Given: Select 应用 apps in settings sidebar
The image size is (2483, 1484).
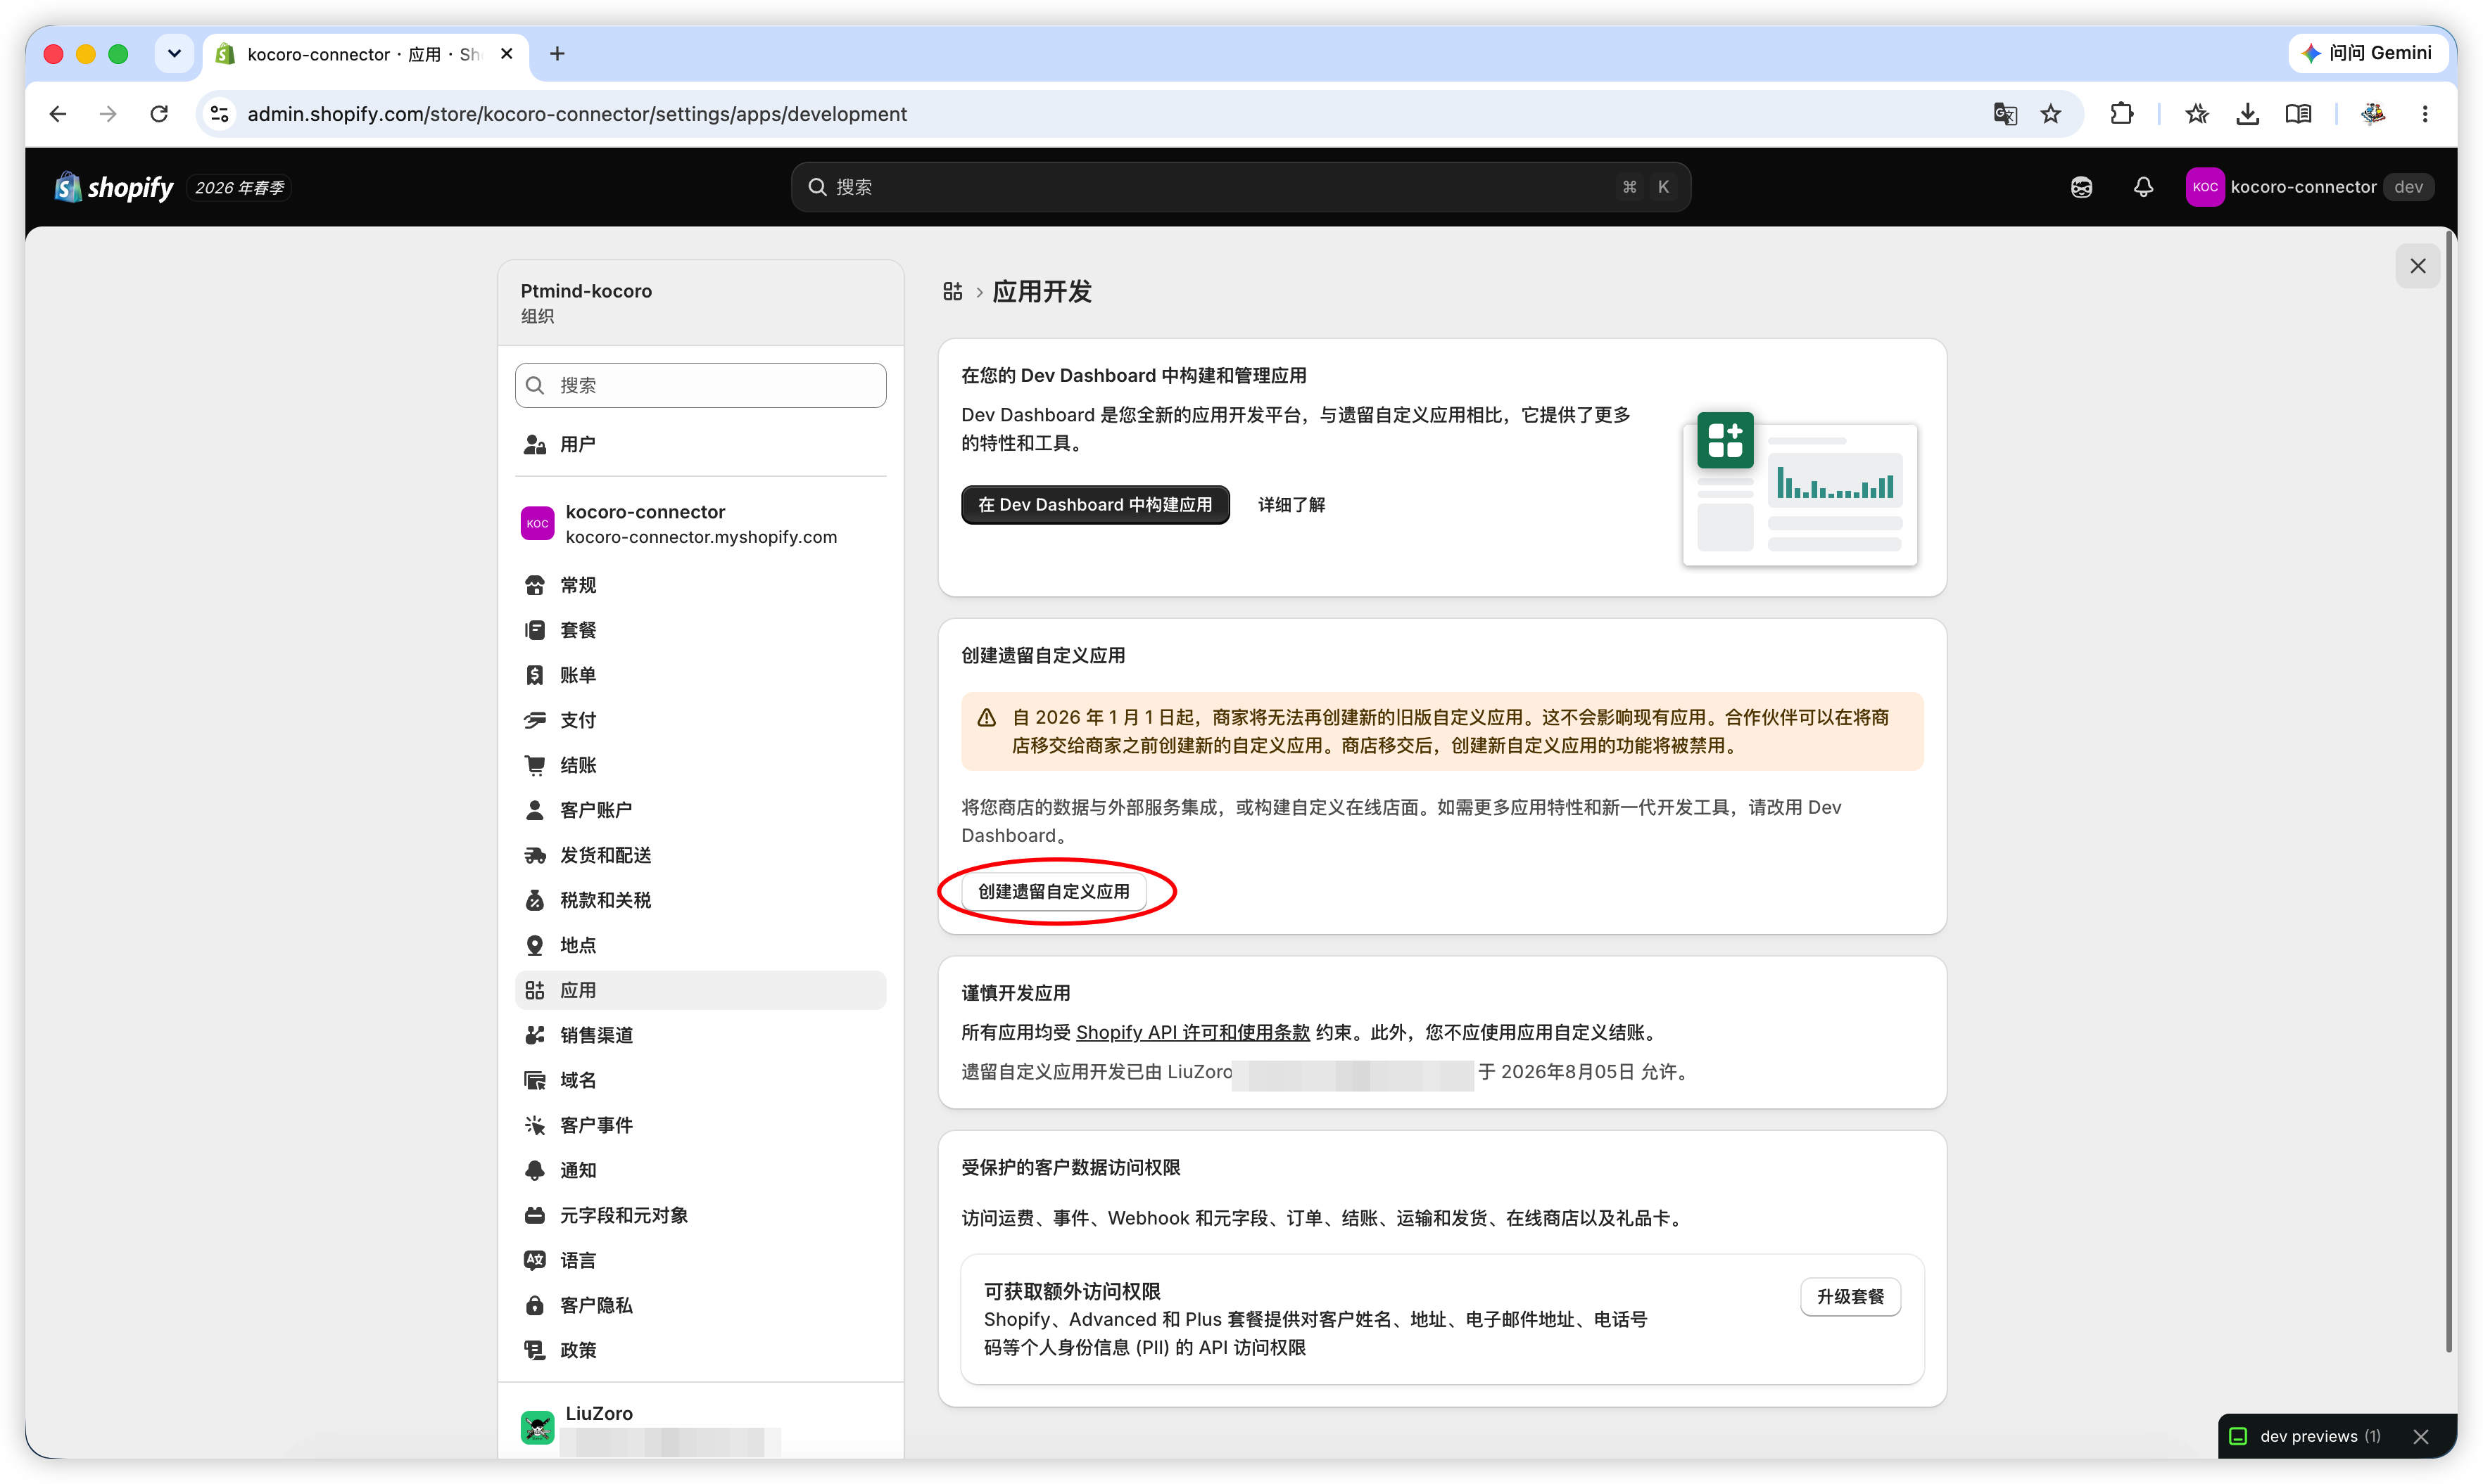Looking at the screenshot, I should (x=700, y=990).
